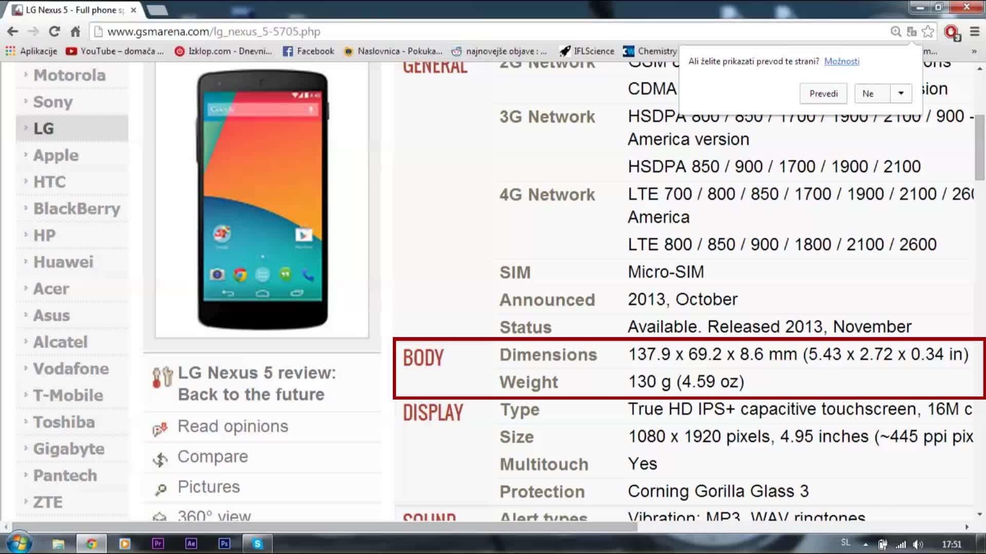This screenshot has width=986, height=554.
Task: Open the Chrome hamburger menu
Action: tap(974, 32)
